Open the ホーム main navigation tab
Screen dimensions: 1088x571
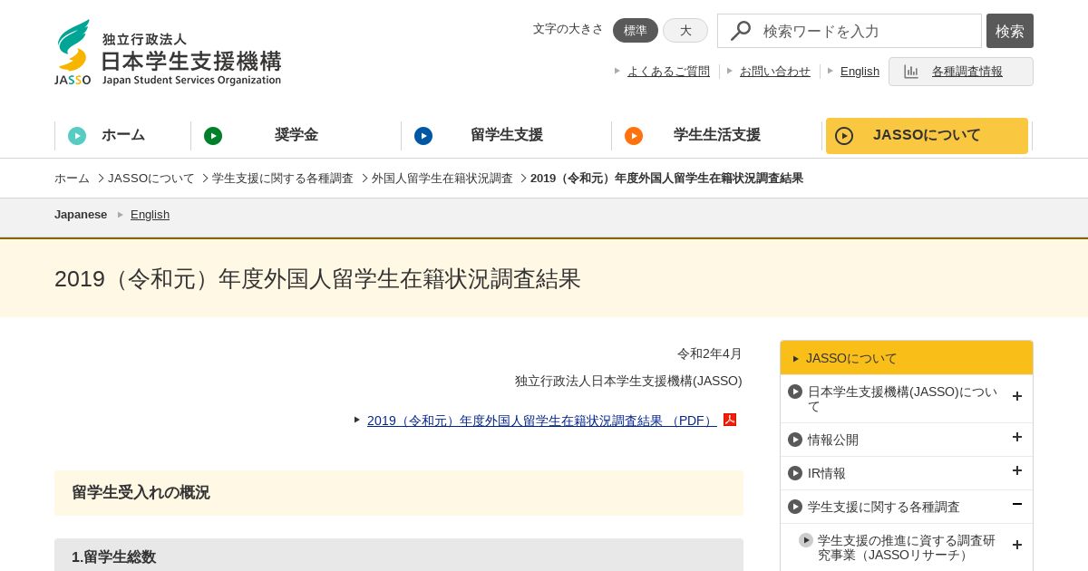[x=122, y=136]
